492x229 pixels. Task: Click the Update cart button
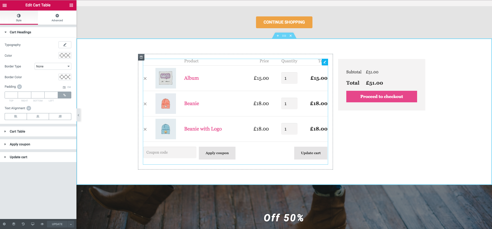pos(311,153)
